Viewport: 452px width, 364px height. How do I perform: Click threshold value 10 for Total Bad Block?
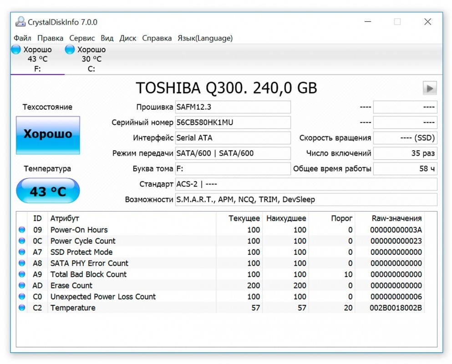click(x=348, y=274)
